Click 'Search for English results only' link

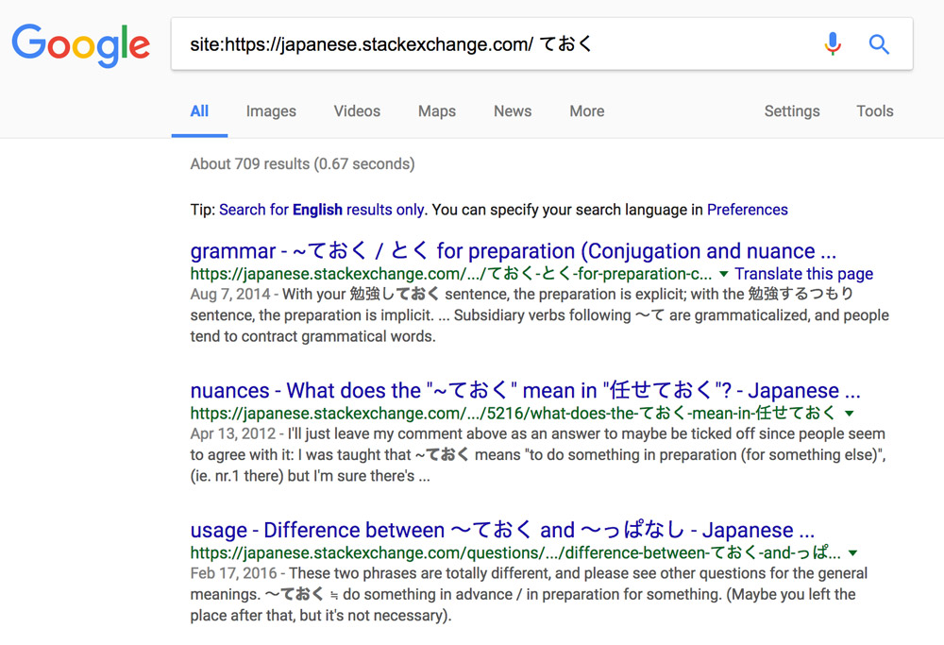[322, 210]
